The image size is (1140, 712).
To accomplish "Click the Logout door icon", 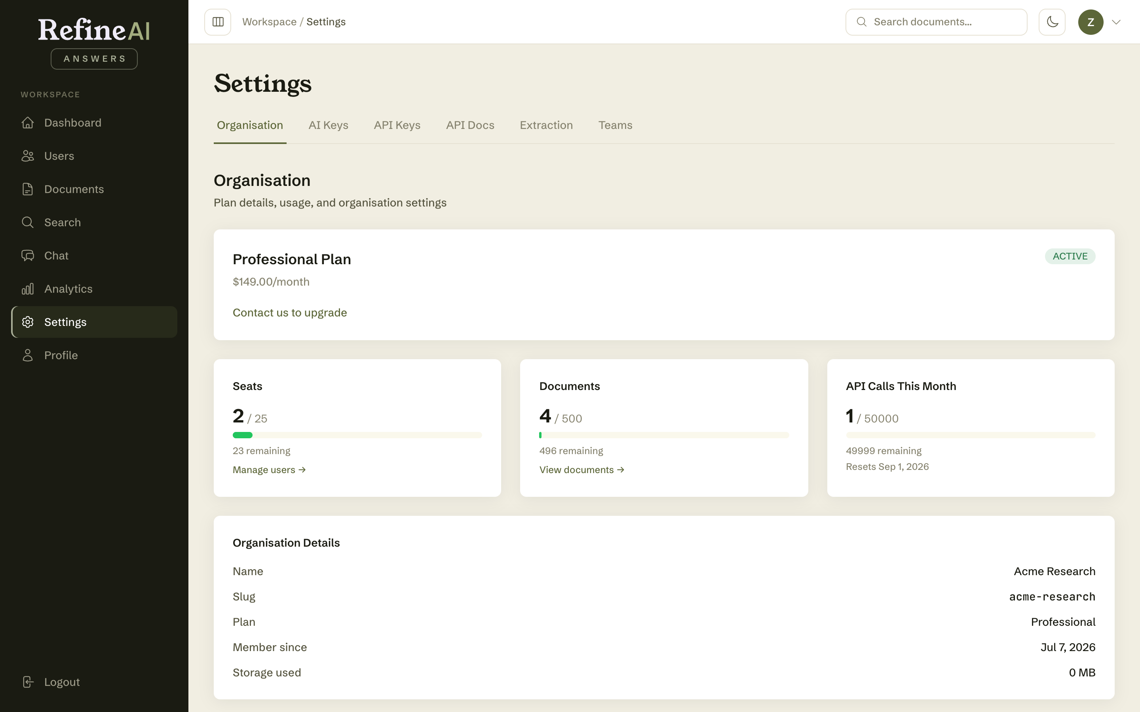I will [28, 682].
